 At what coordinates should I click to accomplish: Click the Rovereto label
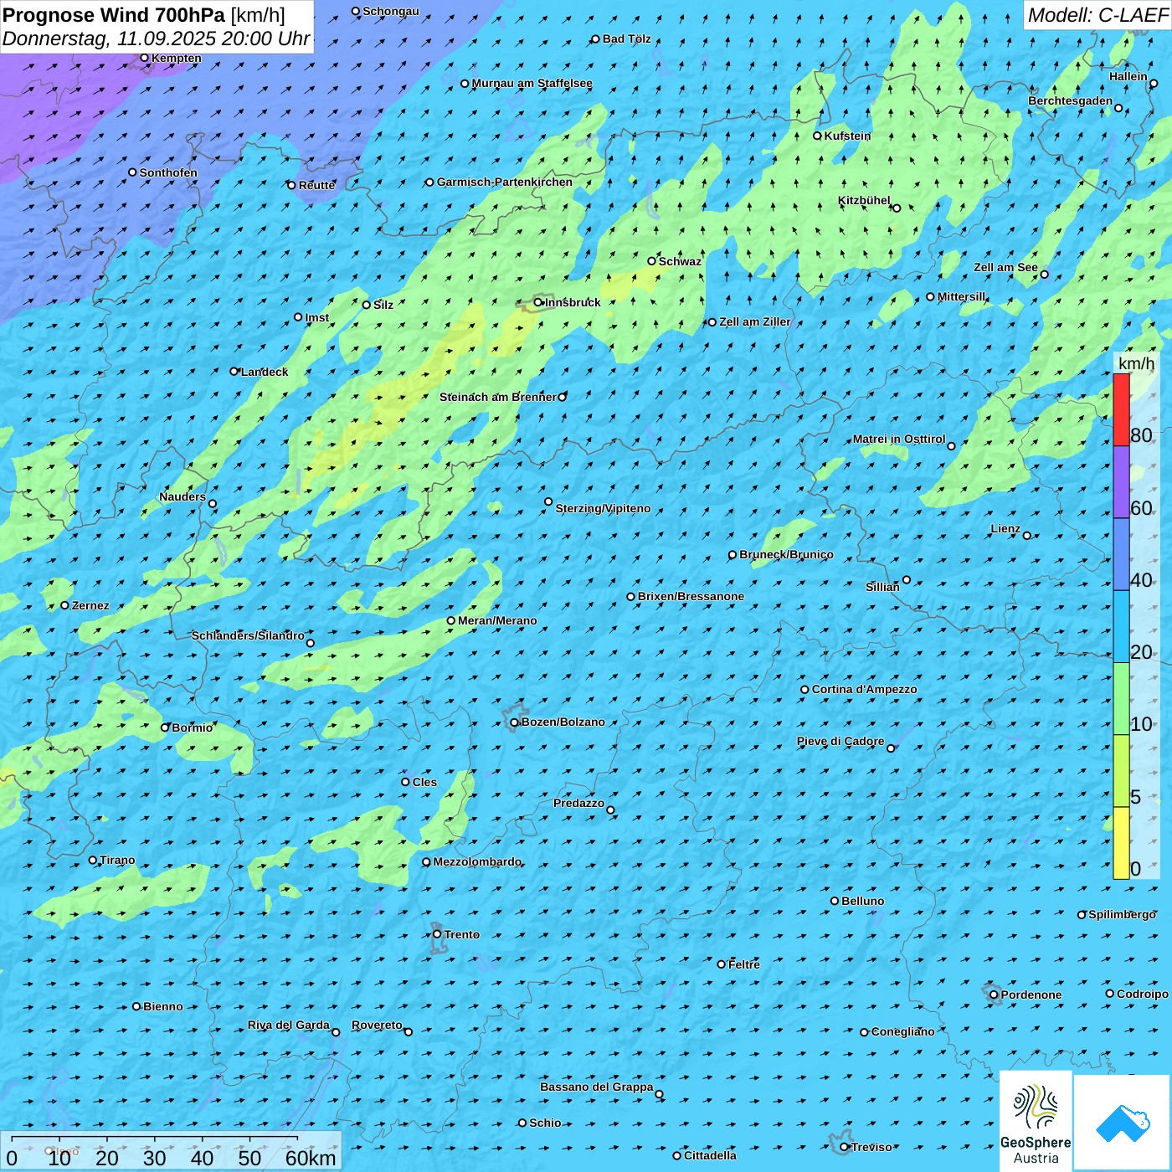point(377,1025)
